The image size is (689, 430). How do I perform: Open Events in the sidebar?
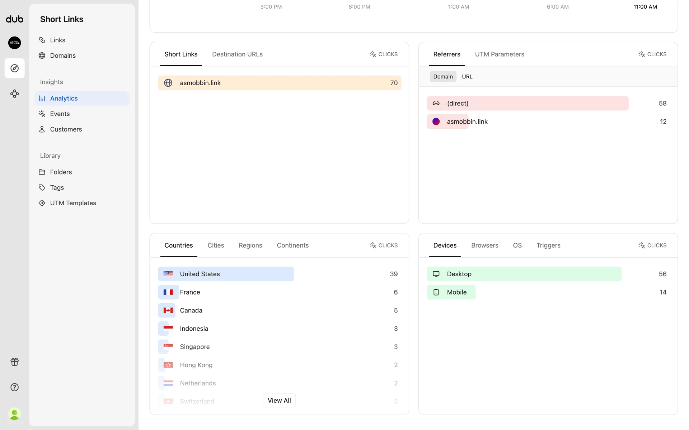tap(60, 114)
